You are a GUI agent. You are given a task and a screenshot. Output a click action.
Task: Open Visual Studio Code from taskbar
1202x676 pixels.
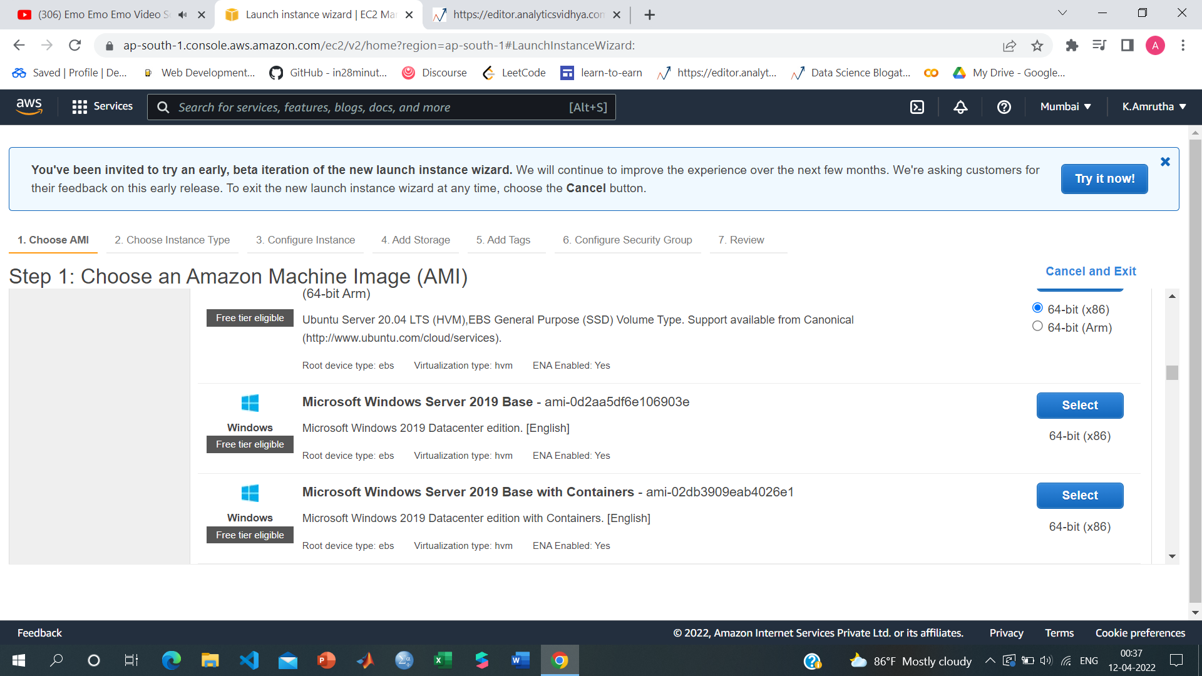(249, 660)
